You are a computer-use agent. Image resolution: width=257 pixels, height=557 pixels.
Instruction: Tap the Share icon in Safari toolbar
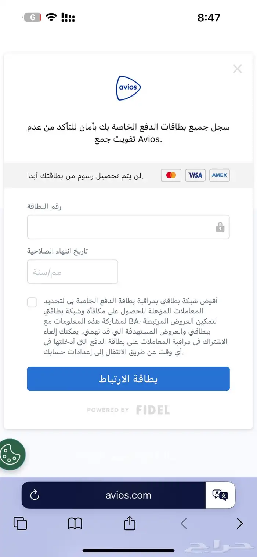click(x=129, y=524)
